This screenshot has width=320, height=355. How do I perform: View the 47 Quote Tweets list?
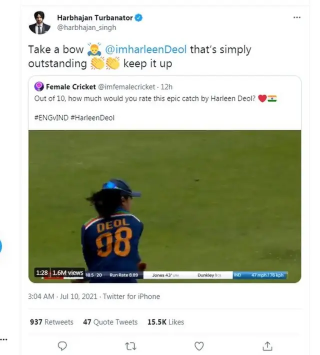(110, 322)
